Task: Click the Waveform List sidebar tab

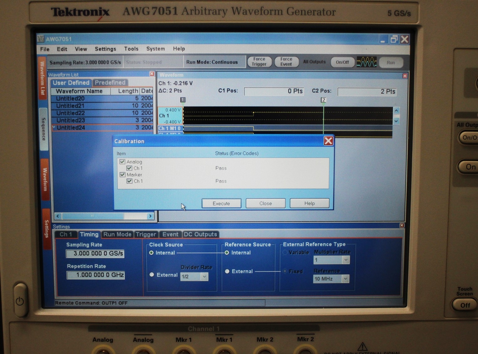Action: (x=42, y=78)
